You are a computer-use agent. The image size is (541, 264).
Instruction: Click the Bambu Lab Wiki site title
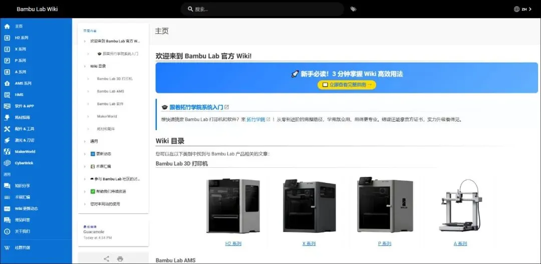[x=37, y=10]
